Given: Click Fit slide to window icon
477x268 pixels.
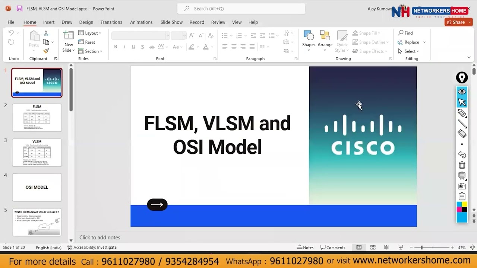Looking at the screenshot, I should click(x=473, y=248).
